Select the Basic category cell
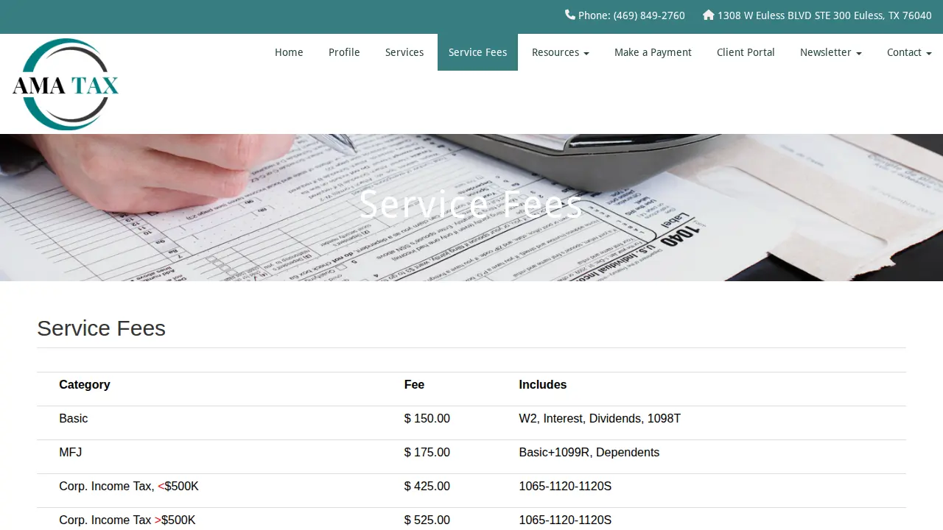 (74, 418)
